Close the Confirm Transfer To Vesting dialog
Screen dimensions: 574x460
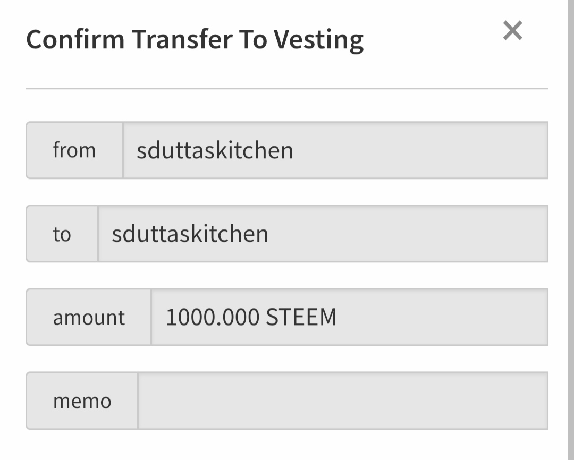tap(512, 31)
